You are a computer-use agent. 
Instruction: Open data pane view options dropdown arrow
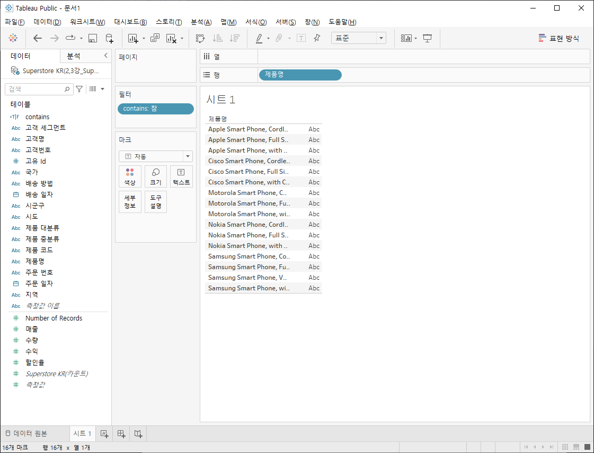(102, 89)
